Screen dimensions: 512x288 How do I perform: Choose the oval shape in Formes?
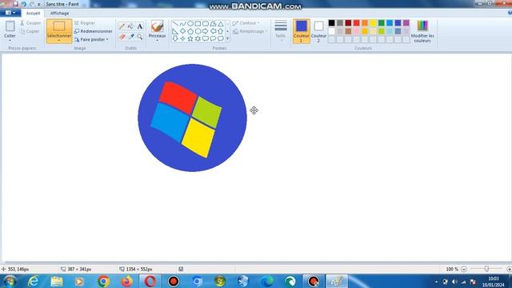coord(190,24)
